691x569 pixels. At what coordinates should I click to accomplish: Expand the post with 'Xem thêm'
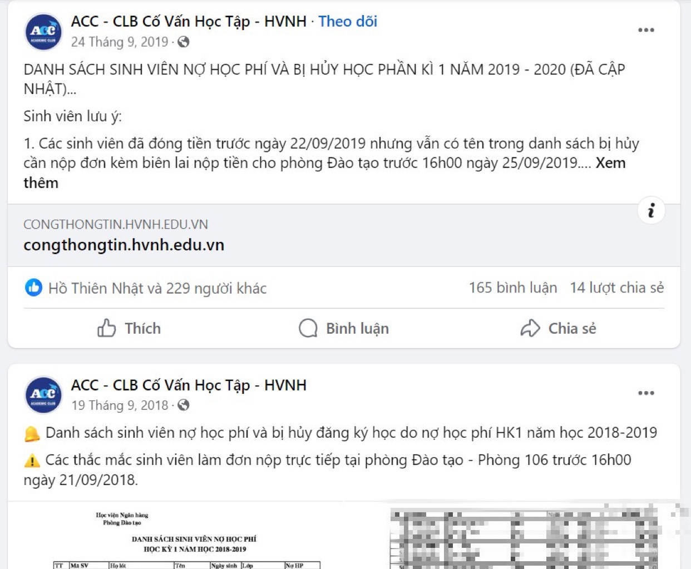pyautogui.click(x=610, y=163)
